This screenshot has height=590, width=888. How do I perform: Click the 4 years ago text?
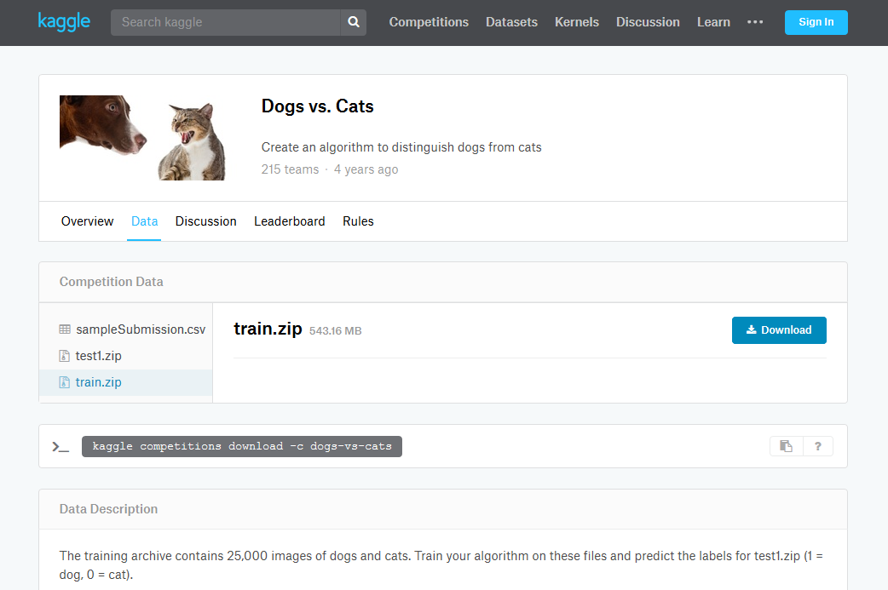point(366,169)
